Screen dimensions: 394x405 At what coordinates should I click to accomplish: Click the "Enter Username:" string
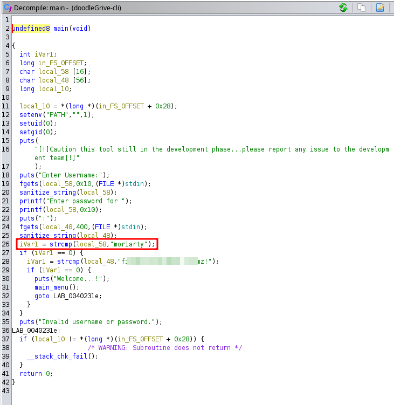click(x=71, y=175)
